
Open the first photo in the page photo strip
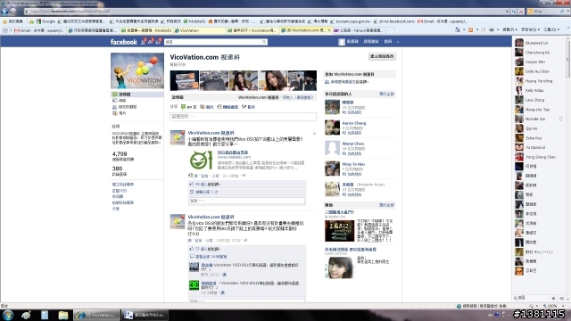pyautogui.click(x=185, y=80)
